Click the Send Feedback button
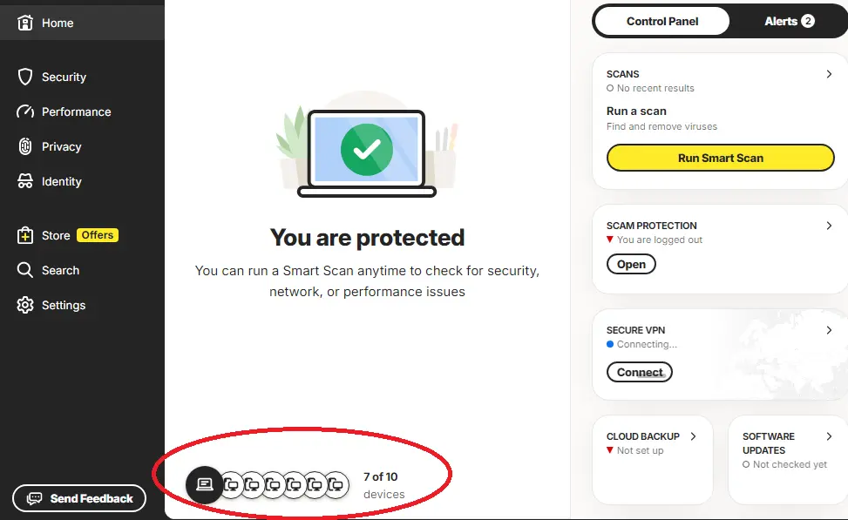848x520 pixels. (79, 498)
